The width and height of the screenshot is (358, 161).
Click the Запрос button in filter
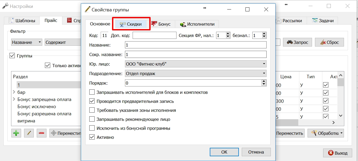(297, 42)
